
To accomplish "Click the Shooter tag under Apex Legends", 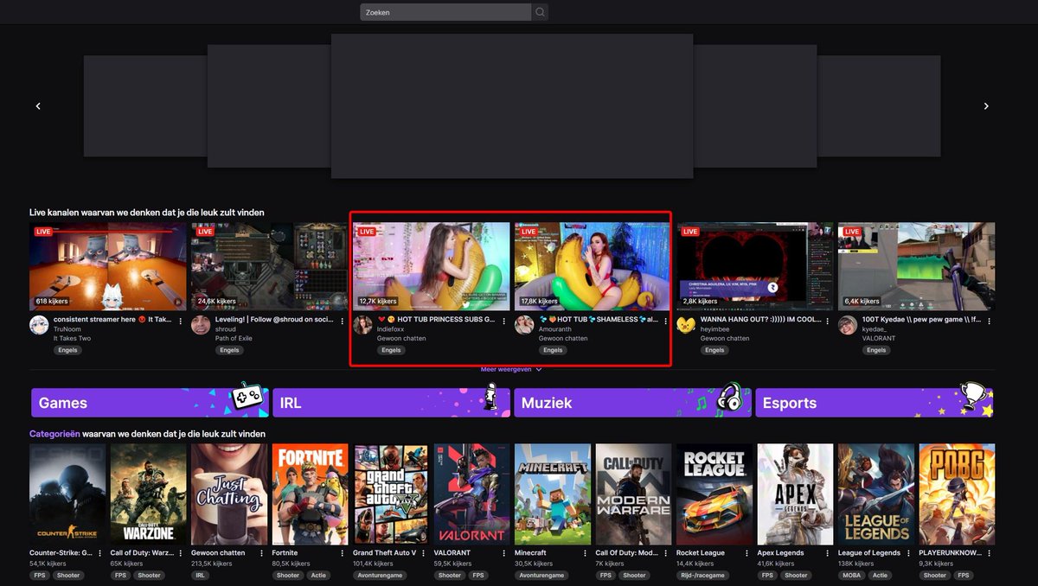I will 796,575.
